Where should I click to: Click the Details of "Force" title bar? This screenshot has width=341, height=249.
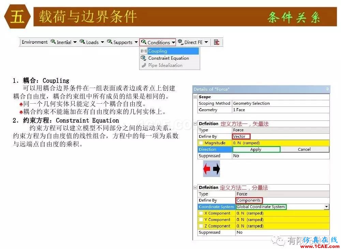click(261, 89)
